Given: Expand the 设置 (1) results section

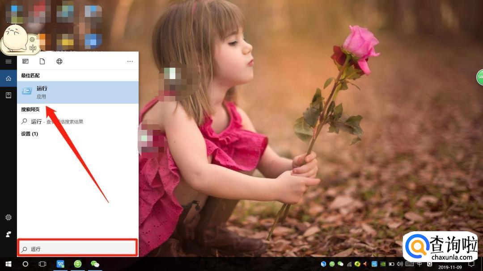Looking at the screenshot, I should (30, 134).
